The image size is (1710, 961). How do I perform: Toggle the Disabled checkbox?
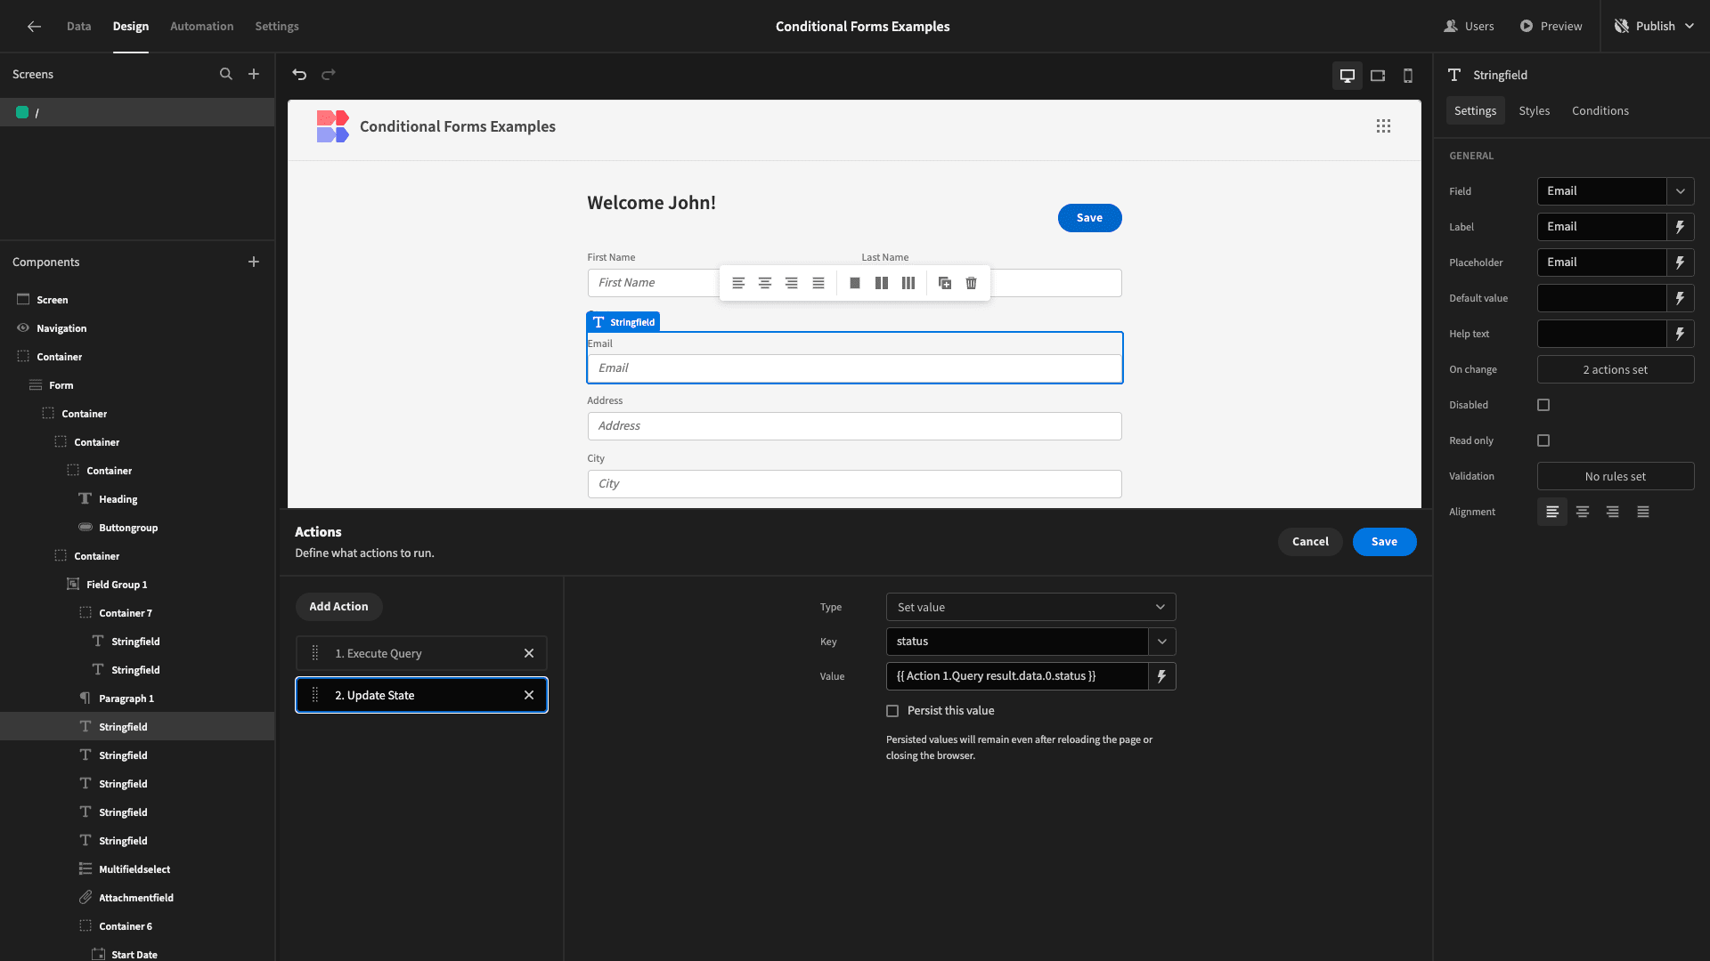click(x=1543, y=405)
